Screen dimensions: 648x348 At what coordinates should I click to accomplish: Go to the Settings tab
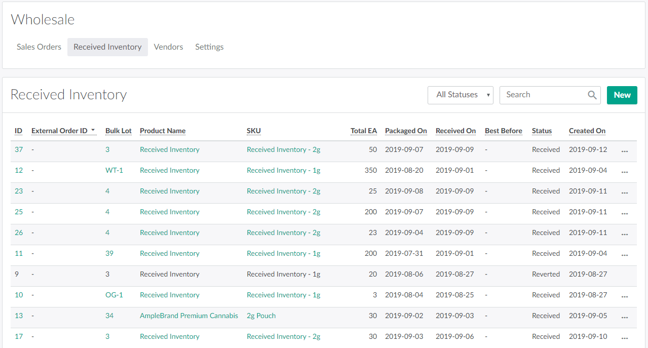(209, 47)
